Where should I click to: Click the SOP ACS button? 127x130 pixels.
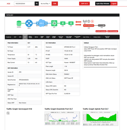(x=84, y=4)
